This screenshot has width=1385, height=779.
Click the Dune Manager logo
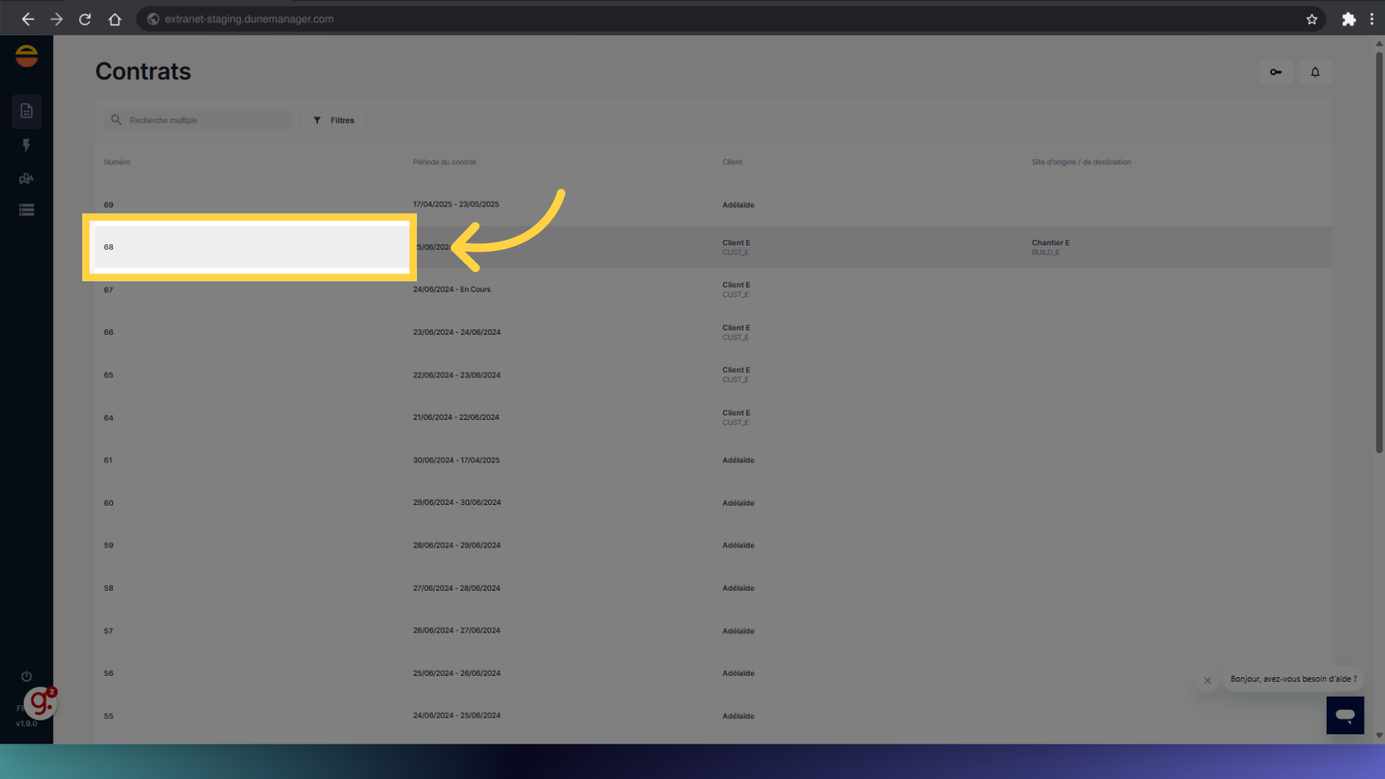coord(27,56)
